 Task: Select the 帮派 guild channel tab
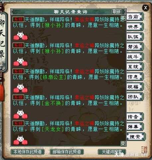(x=135, y=47)
